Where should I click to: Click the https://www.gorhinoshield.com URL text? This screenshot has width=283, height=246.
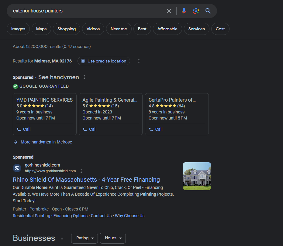(x=50, y=171)
